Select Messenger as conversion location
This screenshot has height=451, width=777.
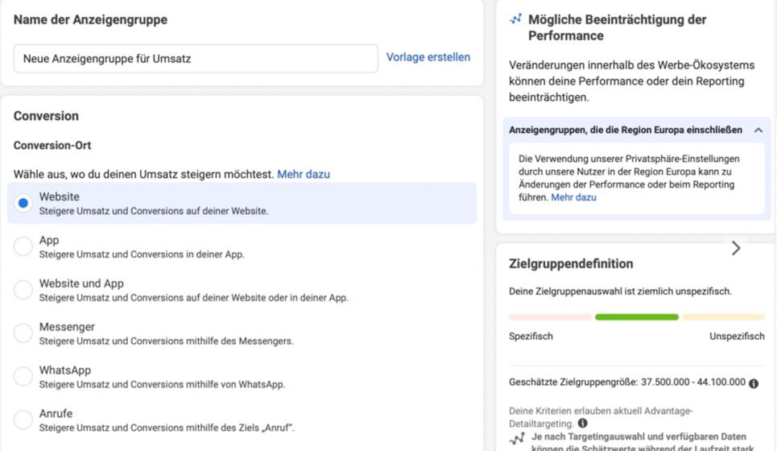(23, 333)
